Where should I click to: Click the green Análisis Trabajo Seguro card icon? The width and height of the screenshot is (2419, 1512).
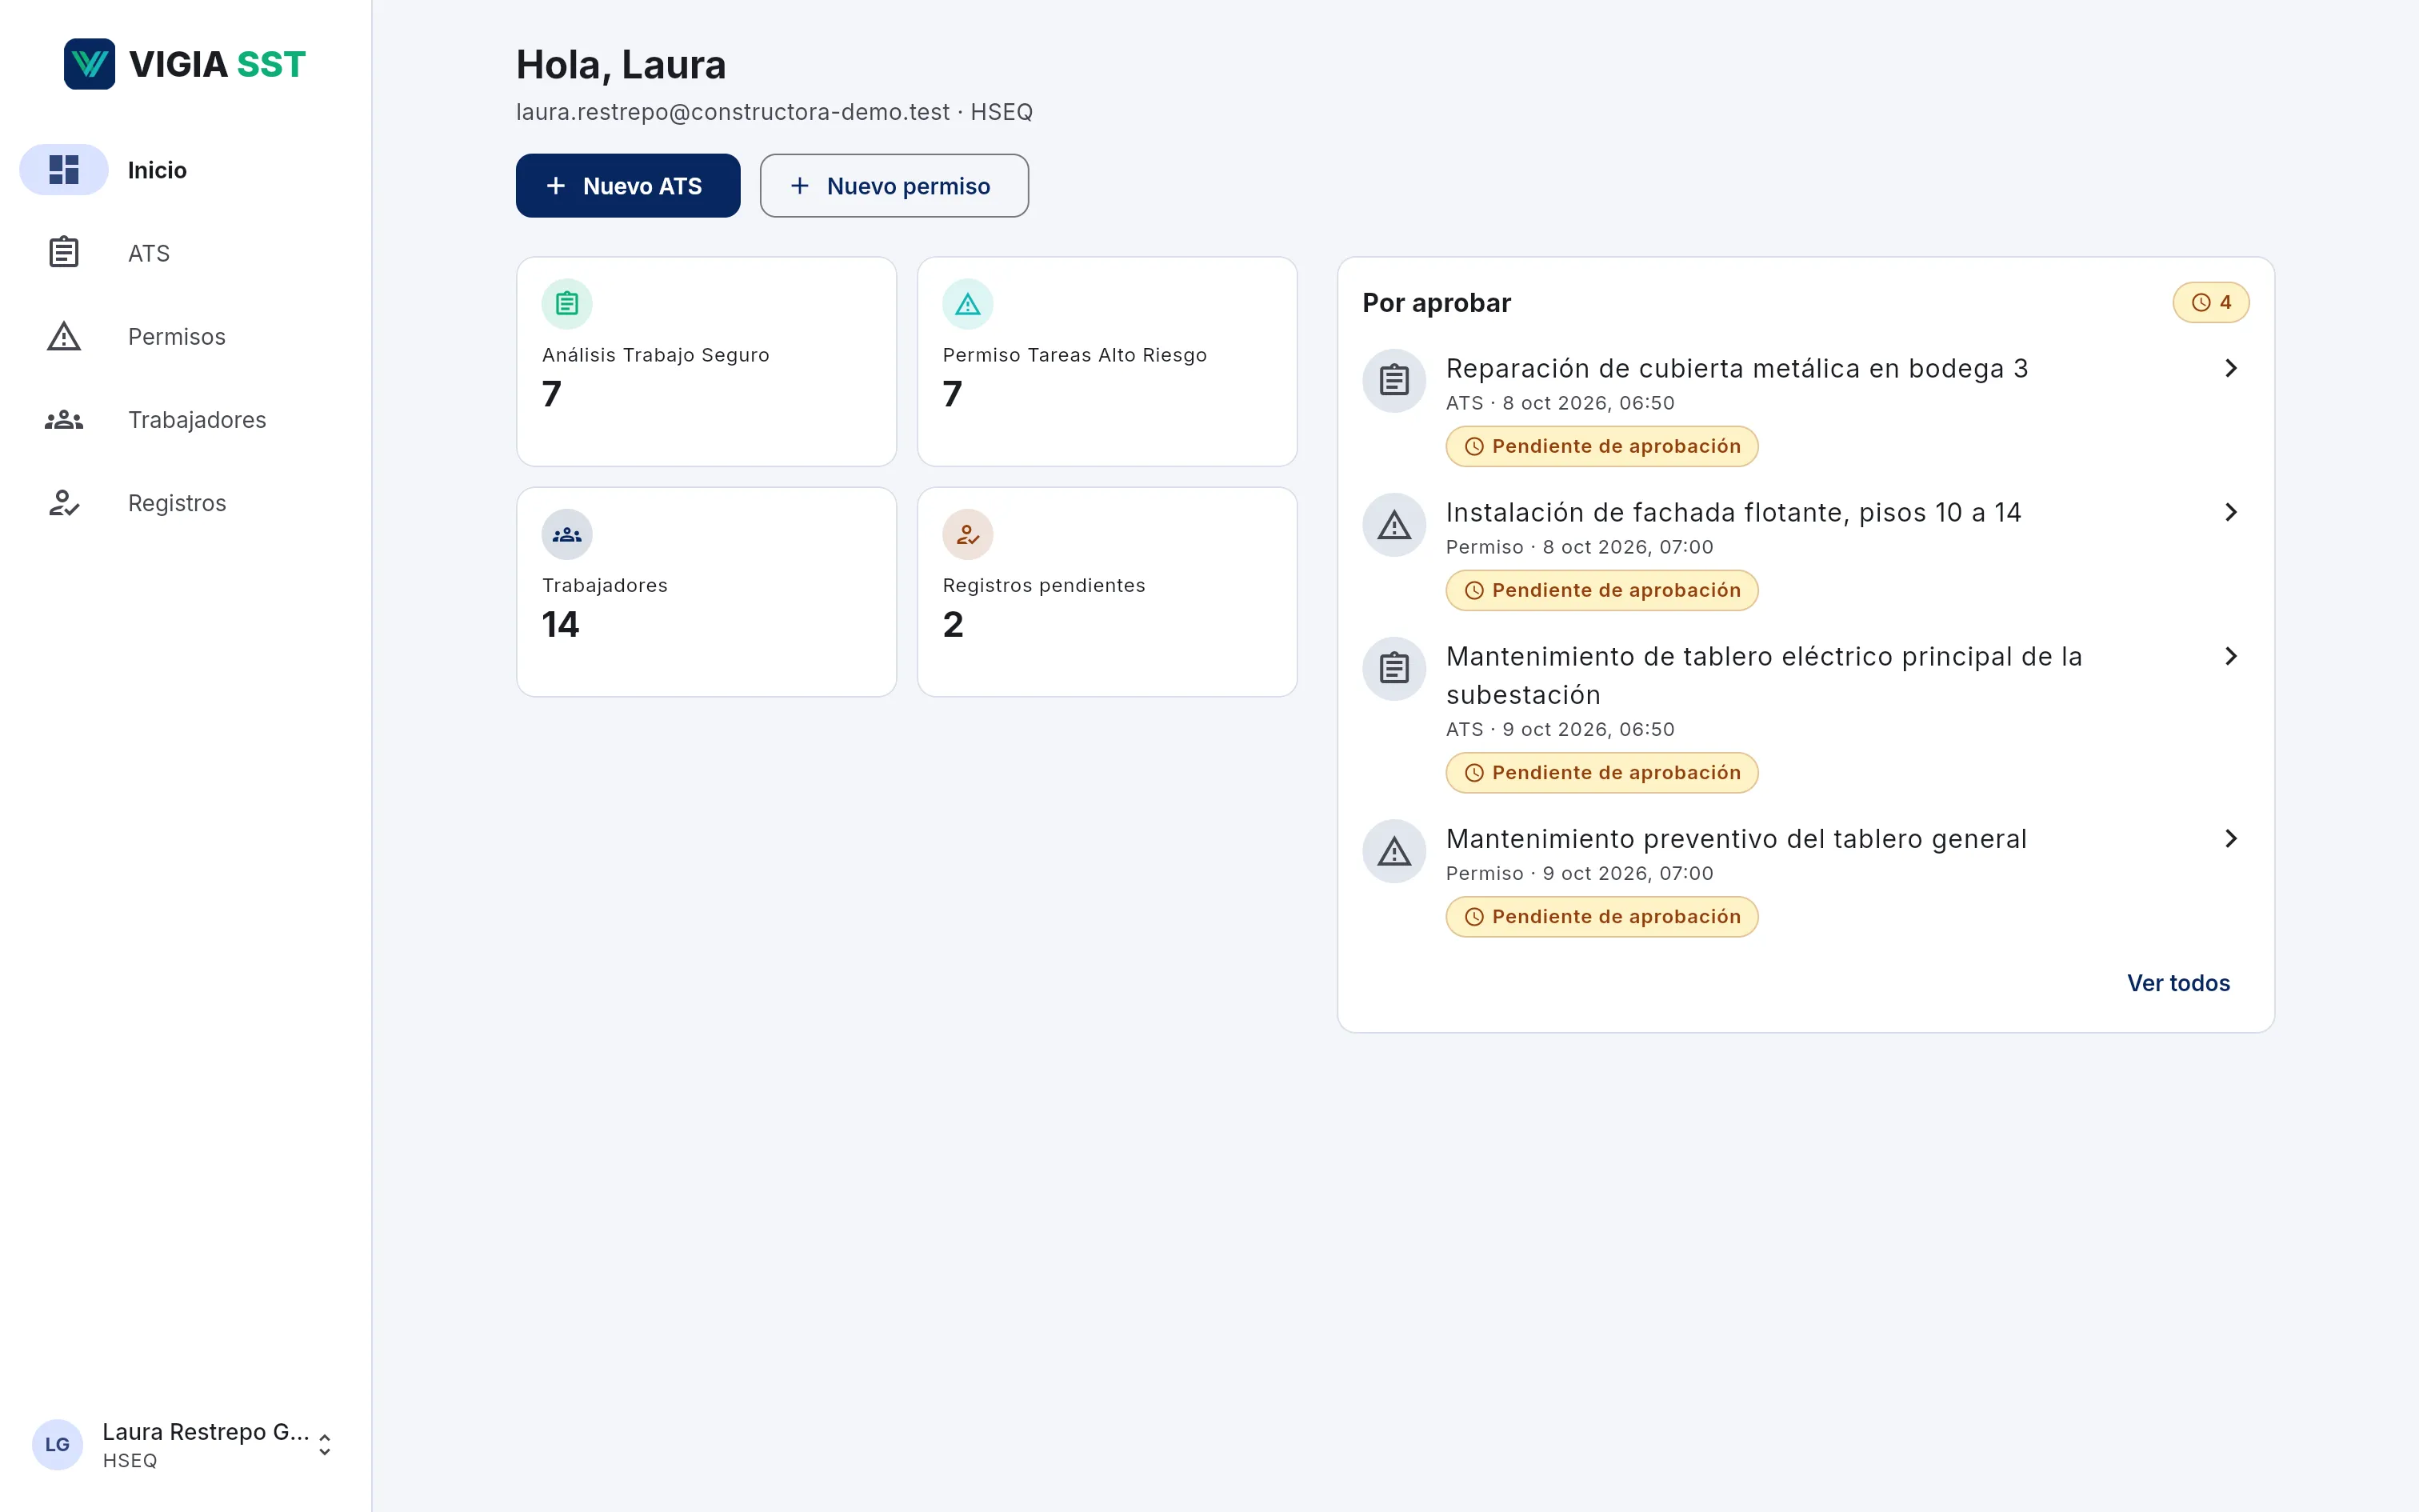(x=567, y=304)
